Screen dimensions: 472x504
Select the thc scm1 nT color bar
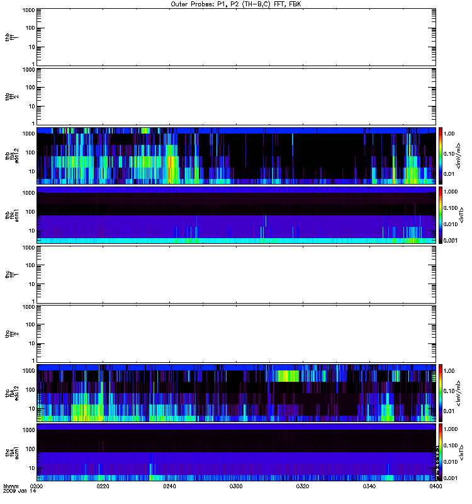tap(441, 452)
